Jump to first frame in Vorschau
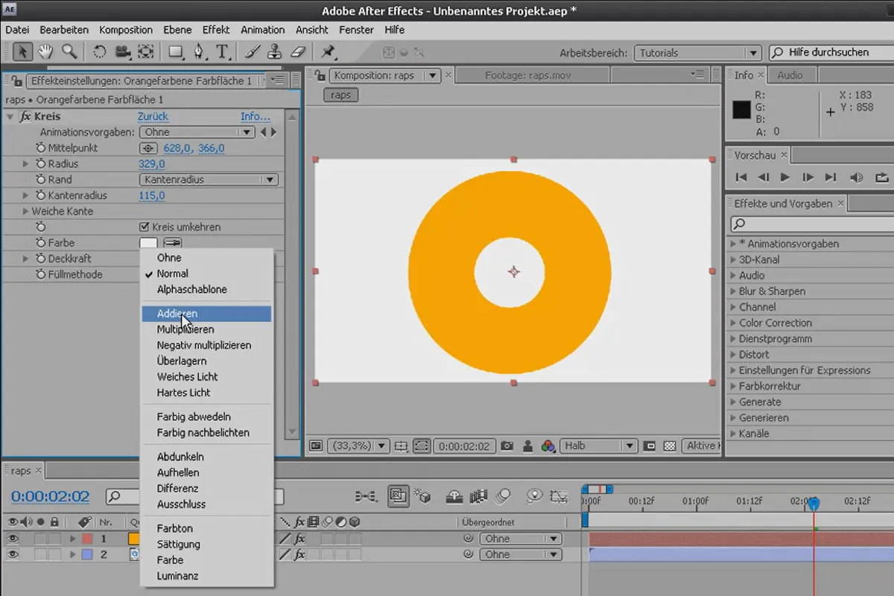 coord(741,177)
